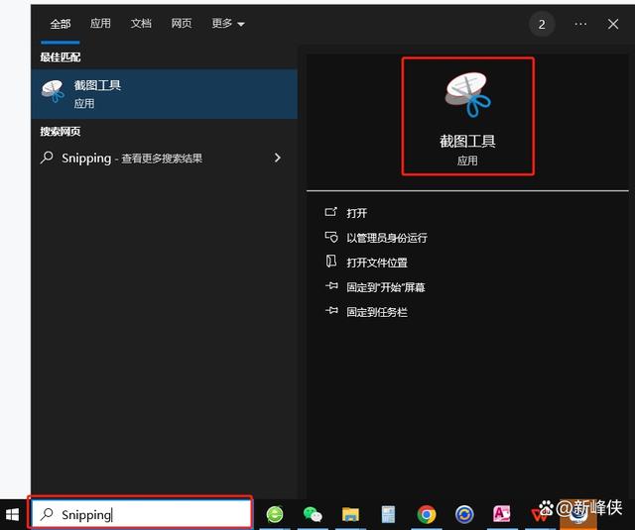
Task: Expand the web result chevron arrow
Action: coord(278,158)
